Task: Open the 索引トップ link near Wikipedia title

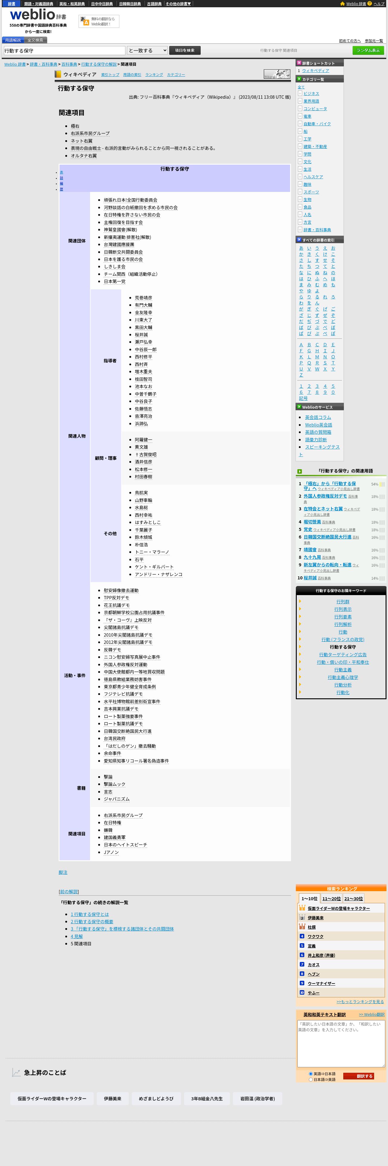Action: click(110, 75)
